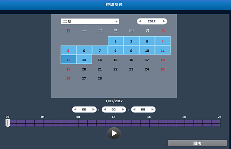Select February 23 on the calendar
Image resolution: width=231 pixels, height=149 pixels.
point(131,69)
